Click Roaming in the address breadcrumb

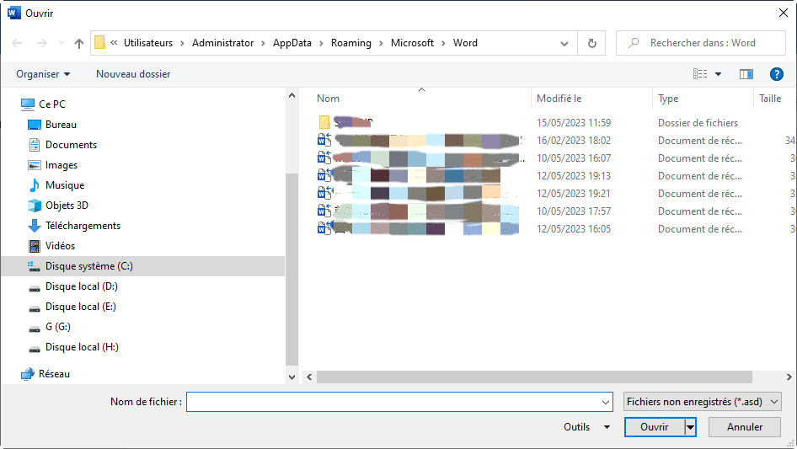click(x=351, y=43)
